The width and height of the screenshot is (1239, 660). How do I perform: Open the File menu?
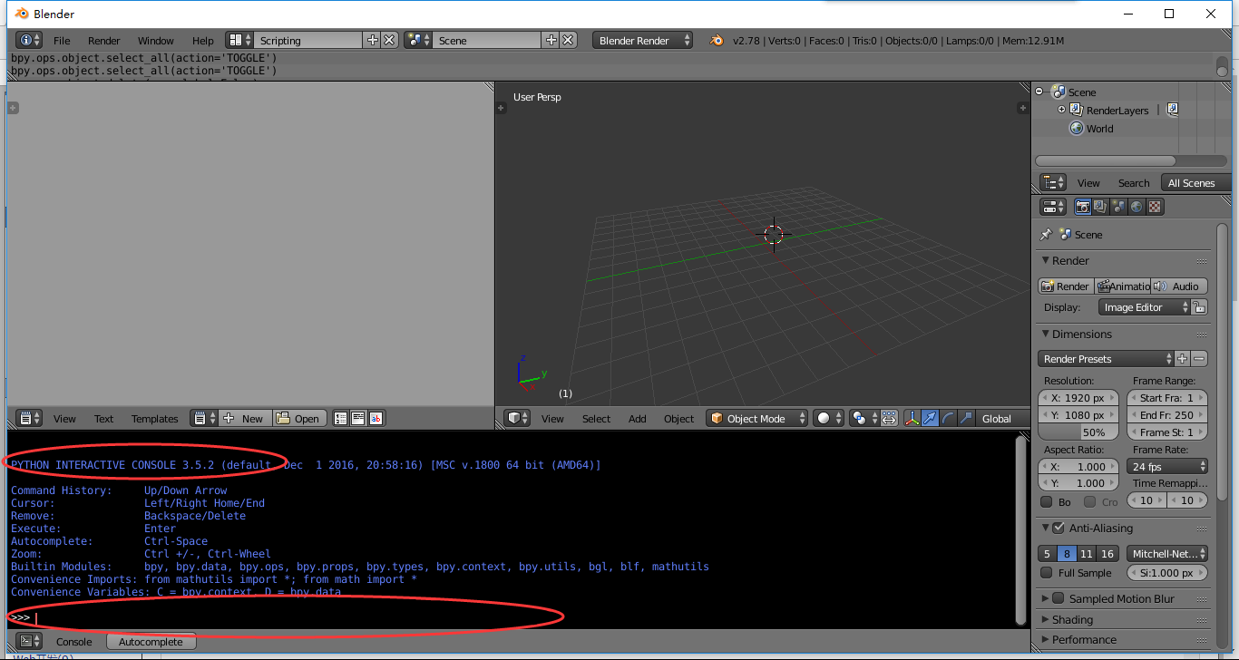pyautogui.click(x=62, y=40)
